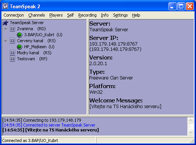Click green status light of 3.BAP/UO_Kubrt
Viewport: 196px width, 145px height.
tap(20, 35)
